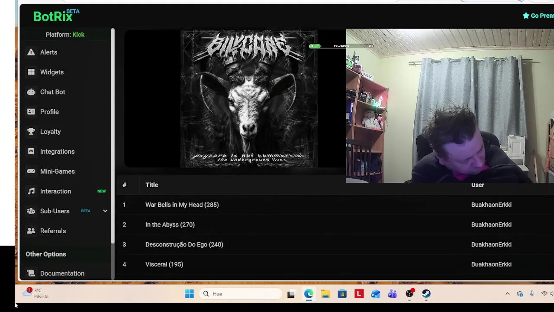Open the Widgets section
554x312 pixels.
click(x=52, y=72)
